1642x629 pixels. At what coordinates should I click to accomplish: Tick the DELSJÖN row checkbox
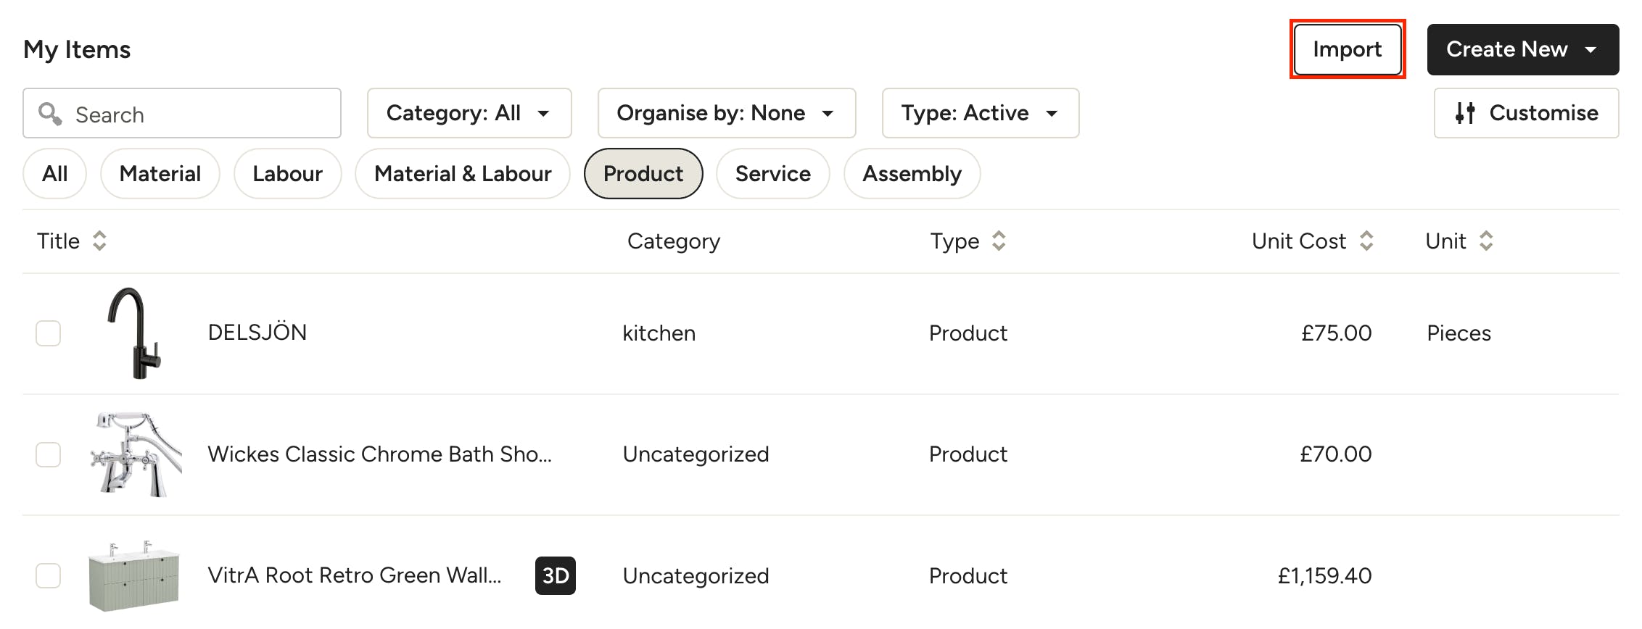tap(49, 333)
